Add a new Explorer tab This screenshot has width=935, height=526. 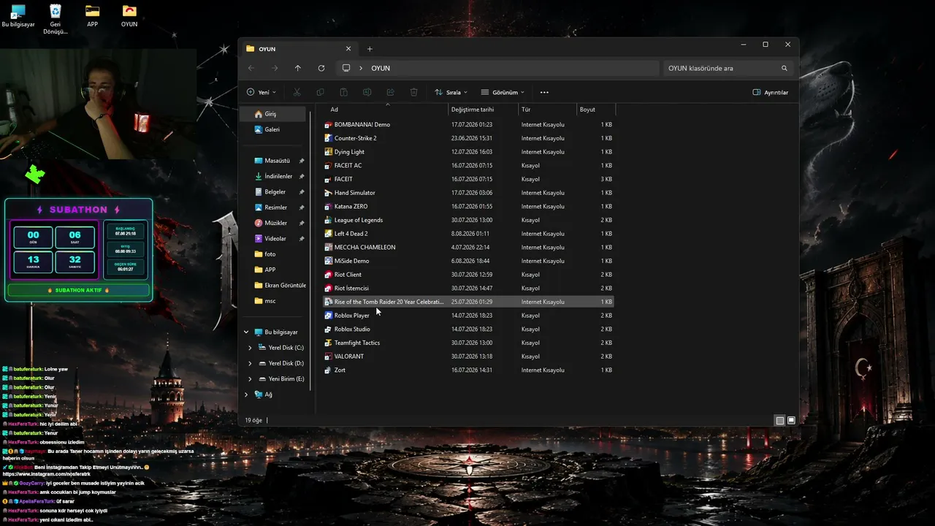(370, 49)
